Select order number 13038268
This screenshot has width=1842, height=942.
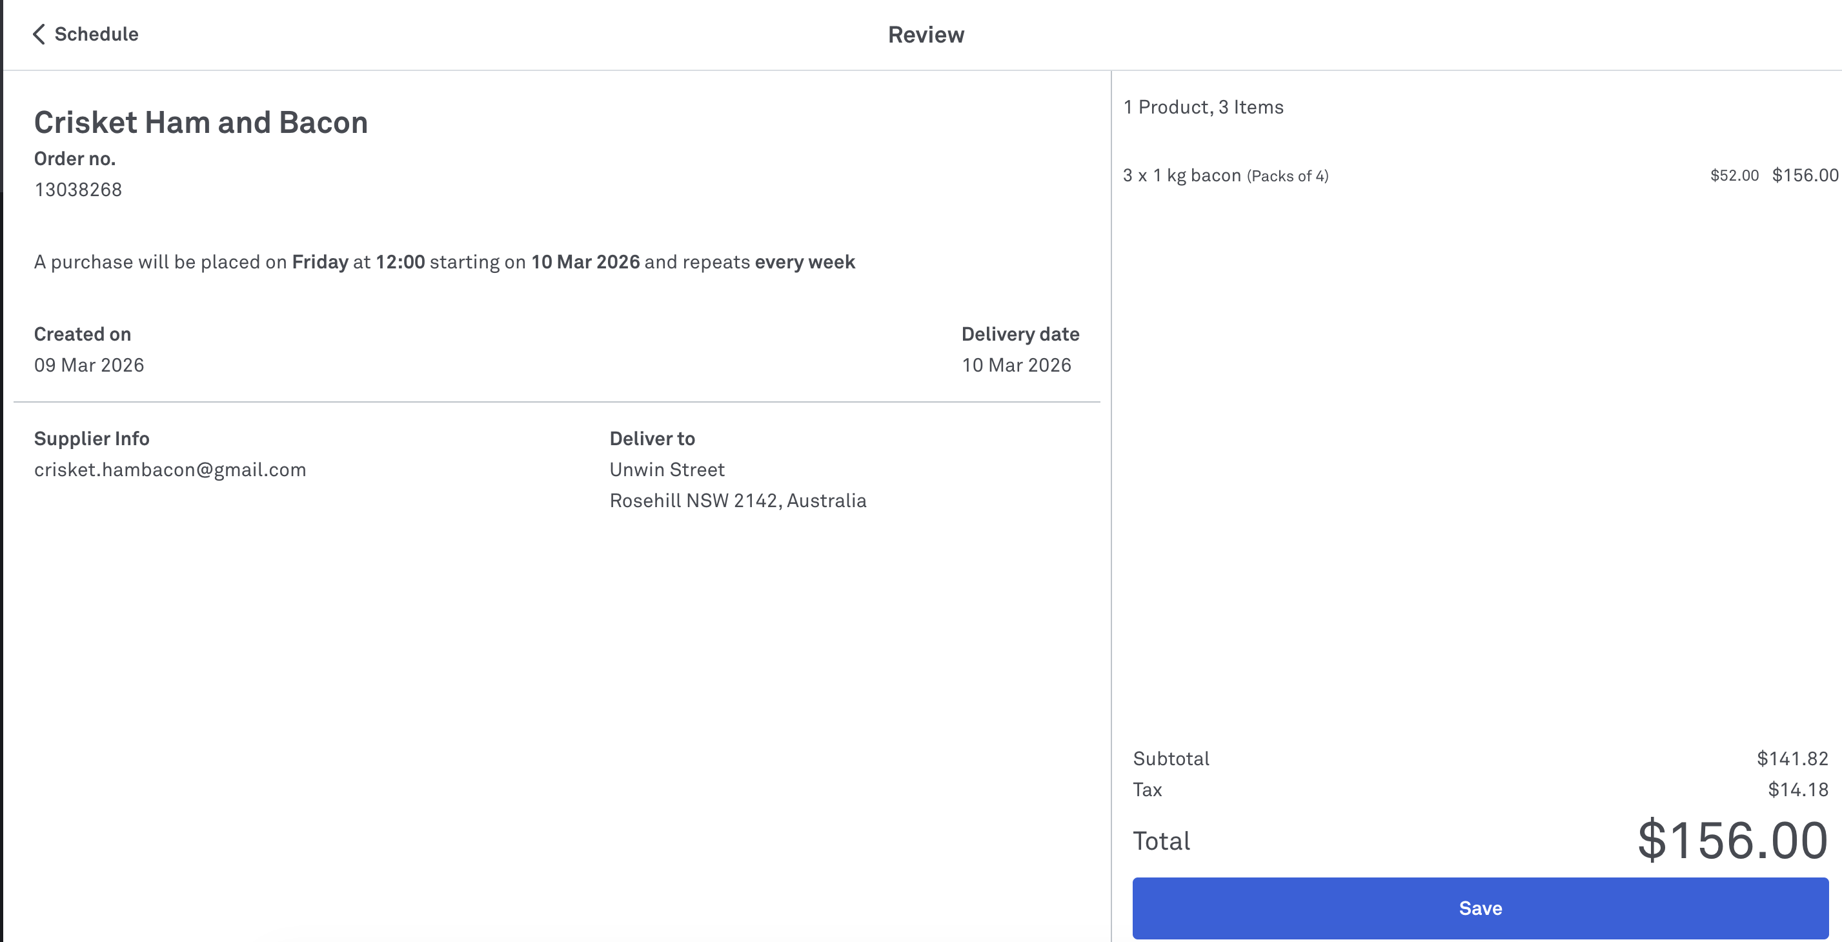[78, 190]
